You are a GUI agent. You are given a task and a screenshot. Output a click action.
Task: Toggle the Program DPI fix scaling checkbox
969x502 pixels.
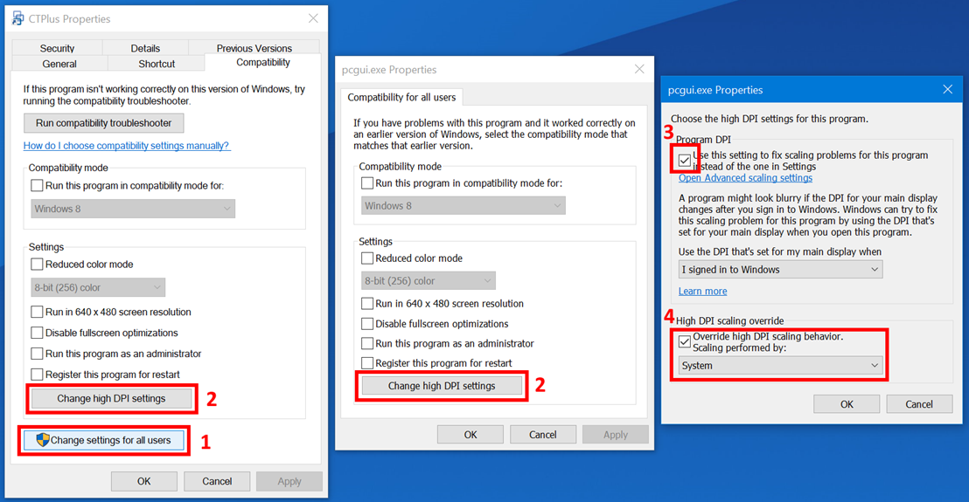[x=685, y=161]
